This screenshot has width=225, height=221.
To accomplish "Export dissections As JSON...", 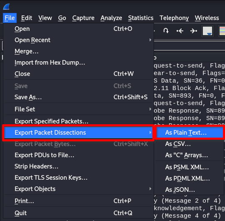I will pyautogui.click(x=190, y=190).
